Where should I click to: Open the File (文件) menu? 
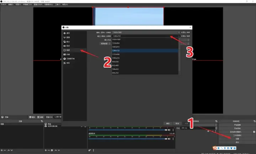click(4, 5)
